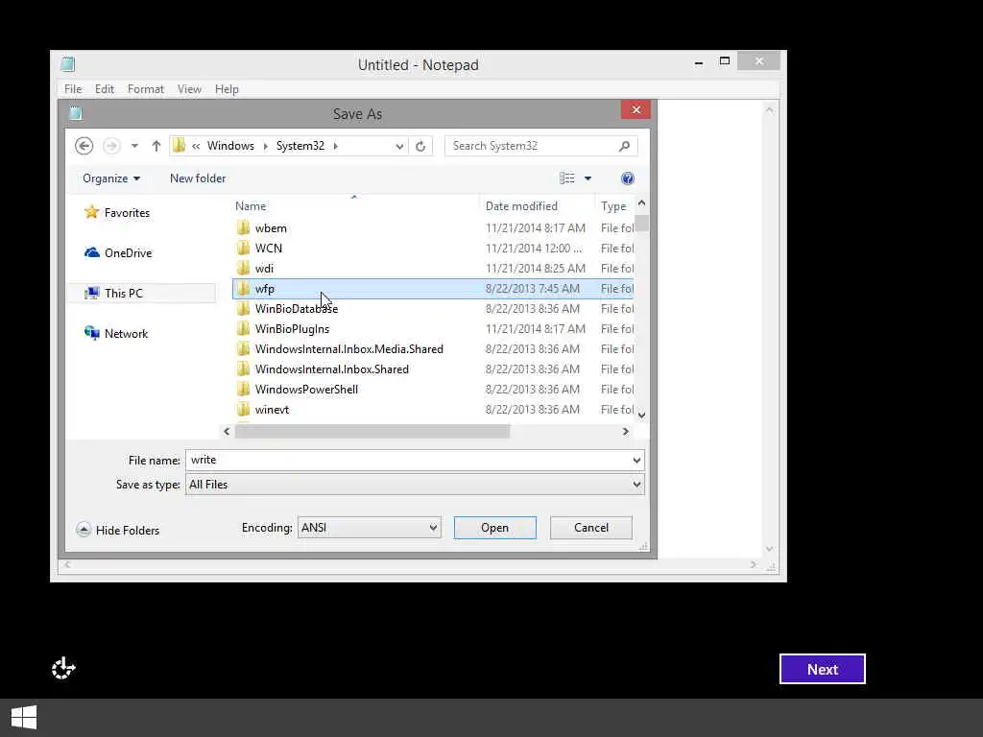Click the Forward arrow navigation button
Viewport: 983px width, 737px height.
[111, 146]
